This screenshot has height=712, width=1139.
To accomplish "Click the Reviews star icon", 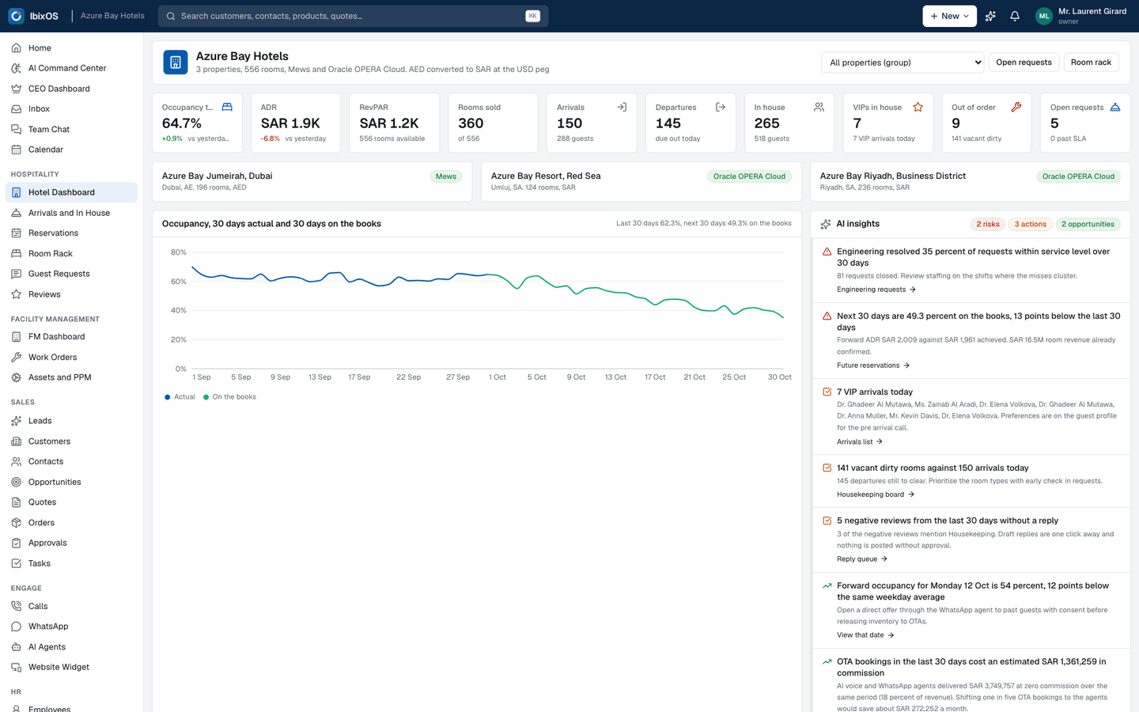I will tap(17, 294).
